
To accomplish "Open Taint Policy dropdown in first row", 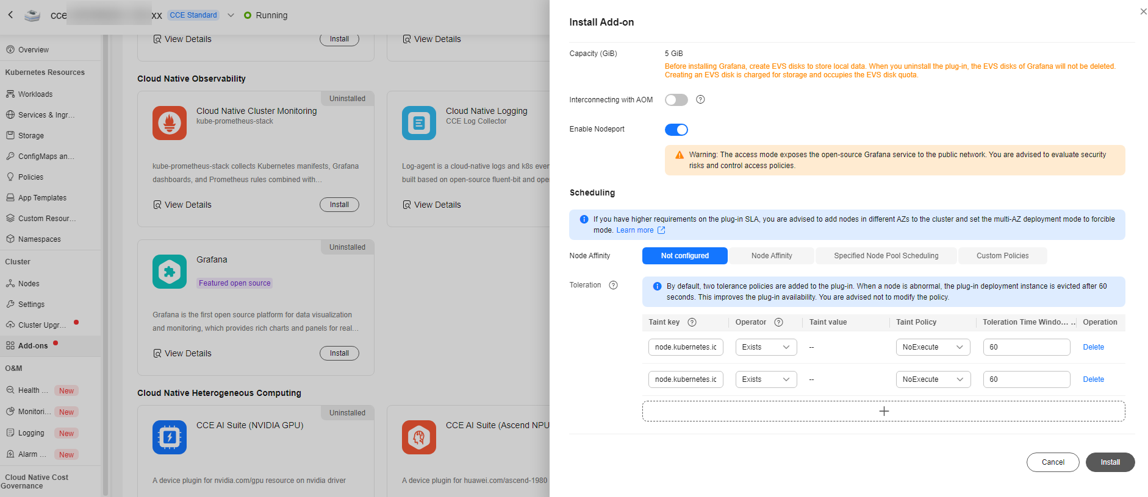I will [933, 347].
